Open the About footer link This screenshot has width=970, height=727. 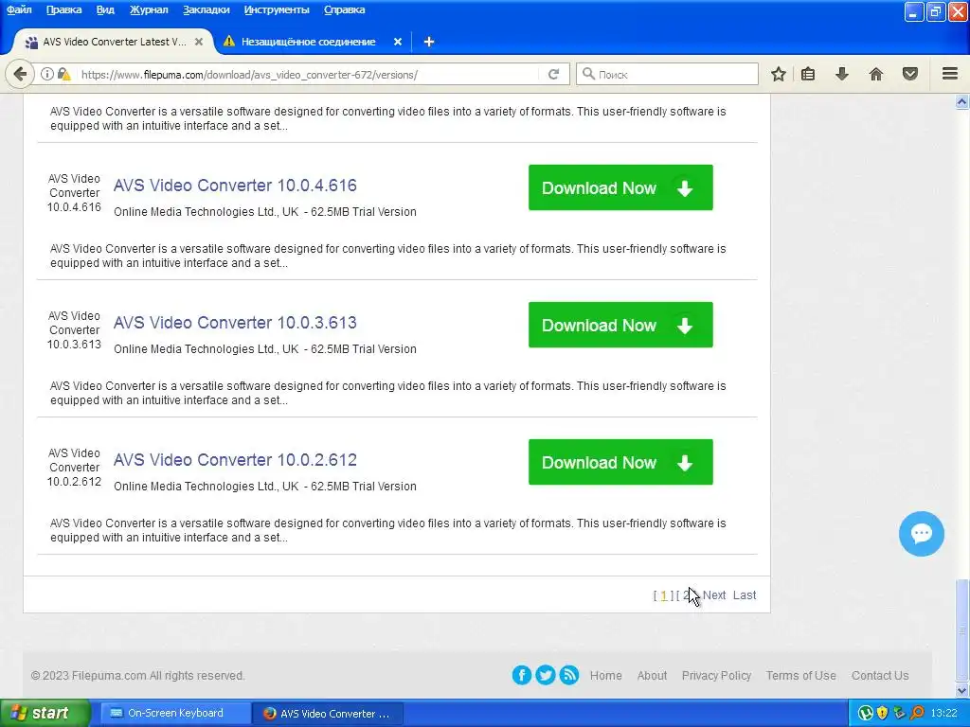click(x=652, y=676)
